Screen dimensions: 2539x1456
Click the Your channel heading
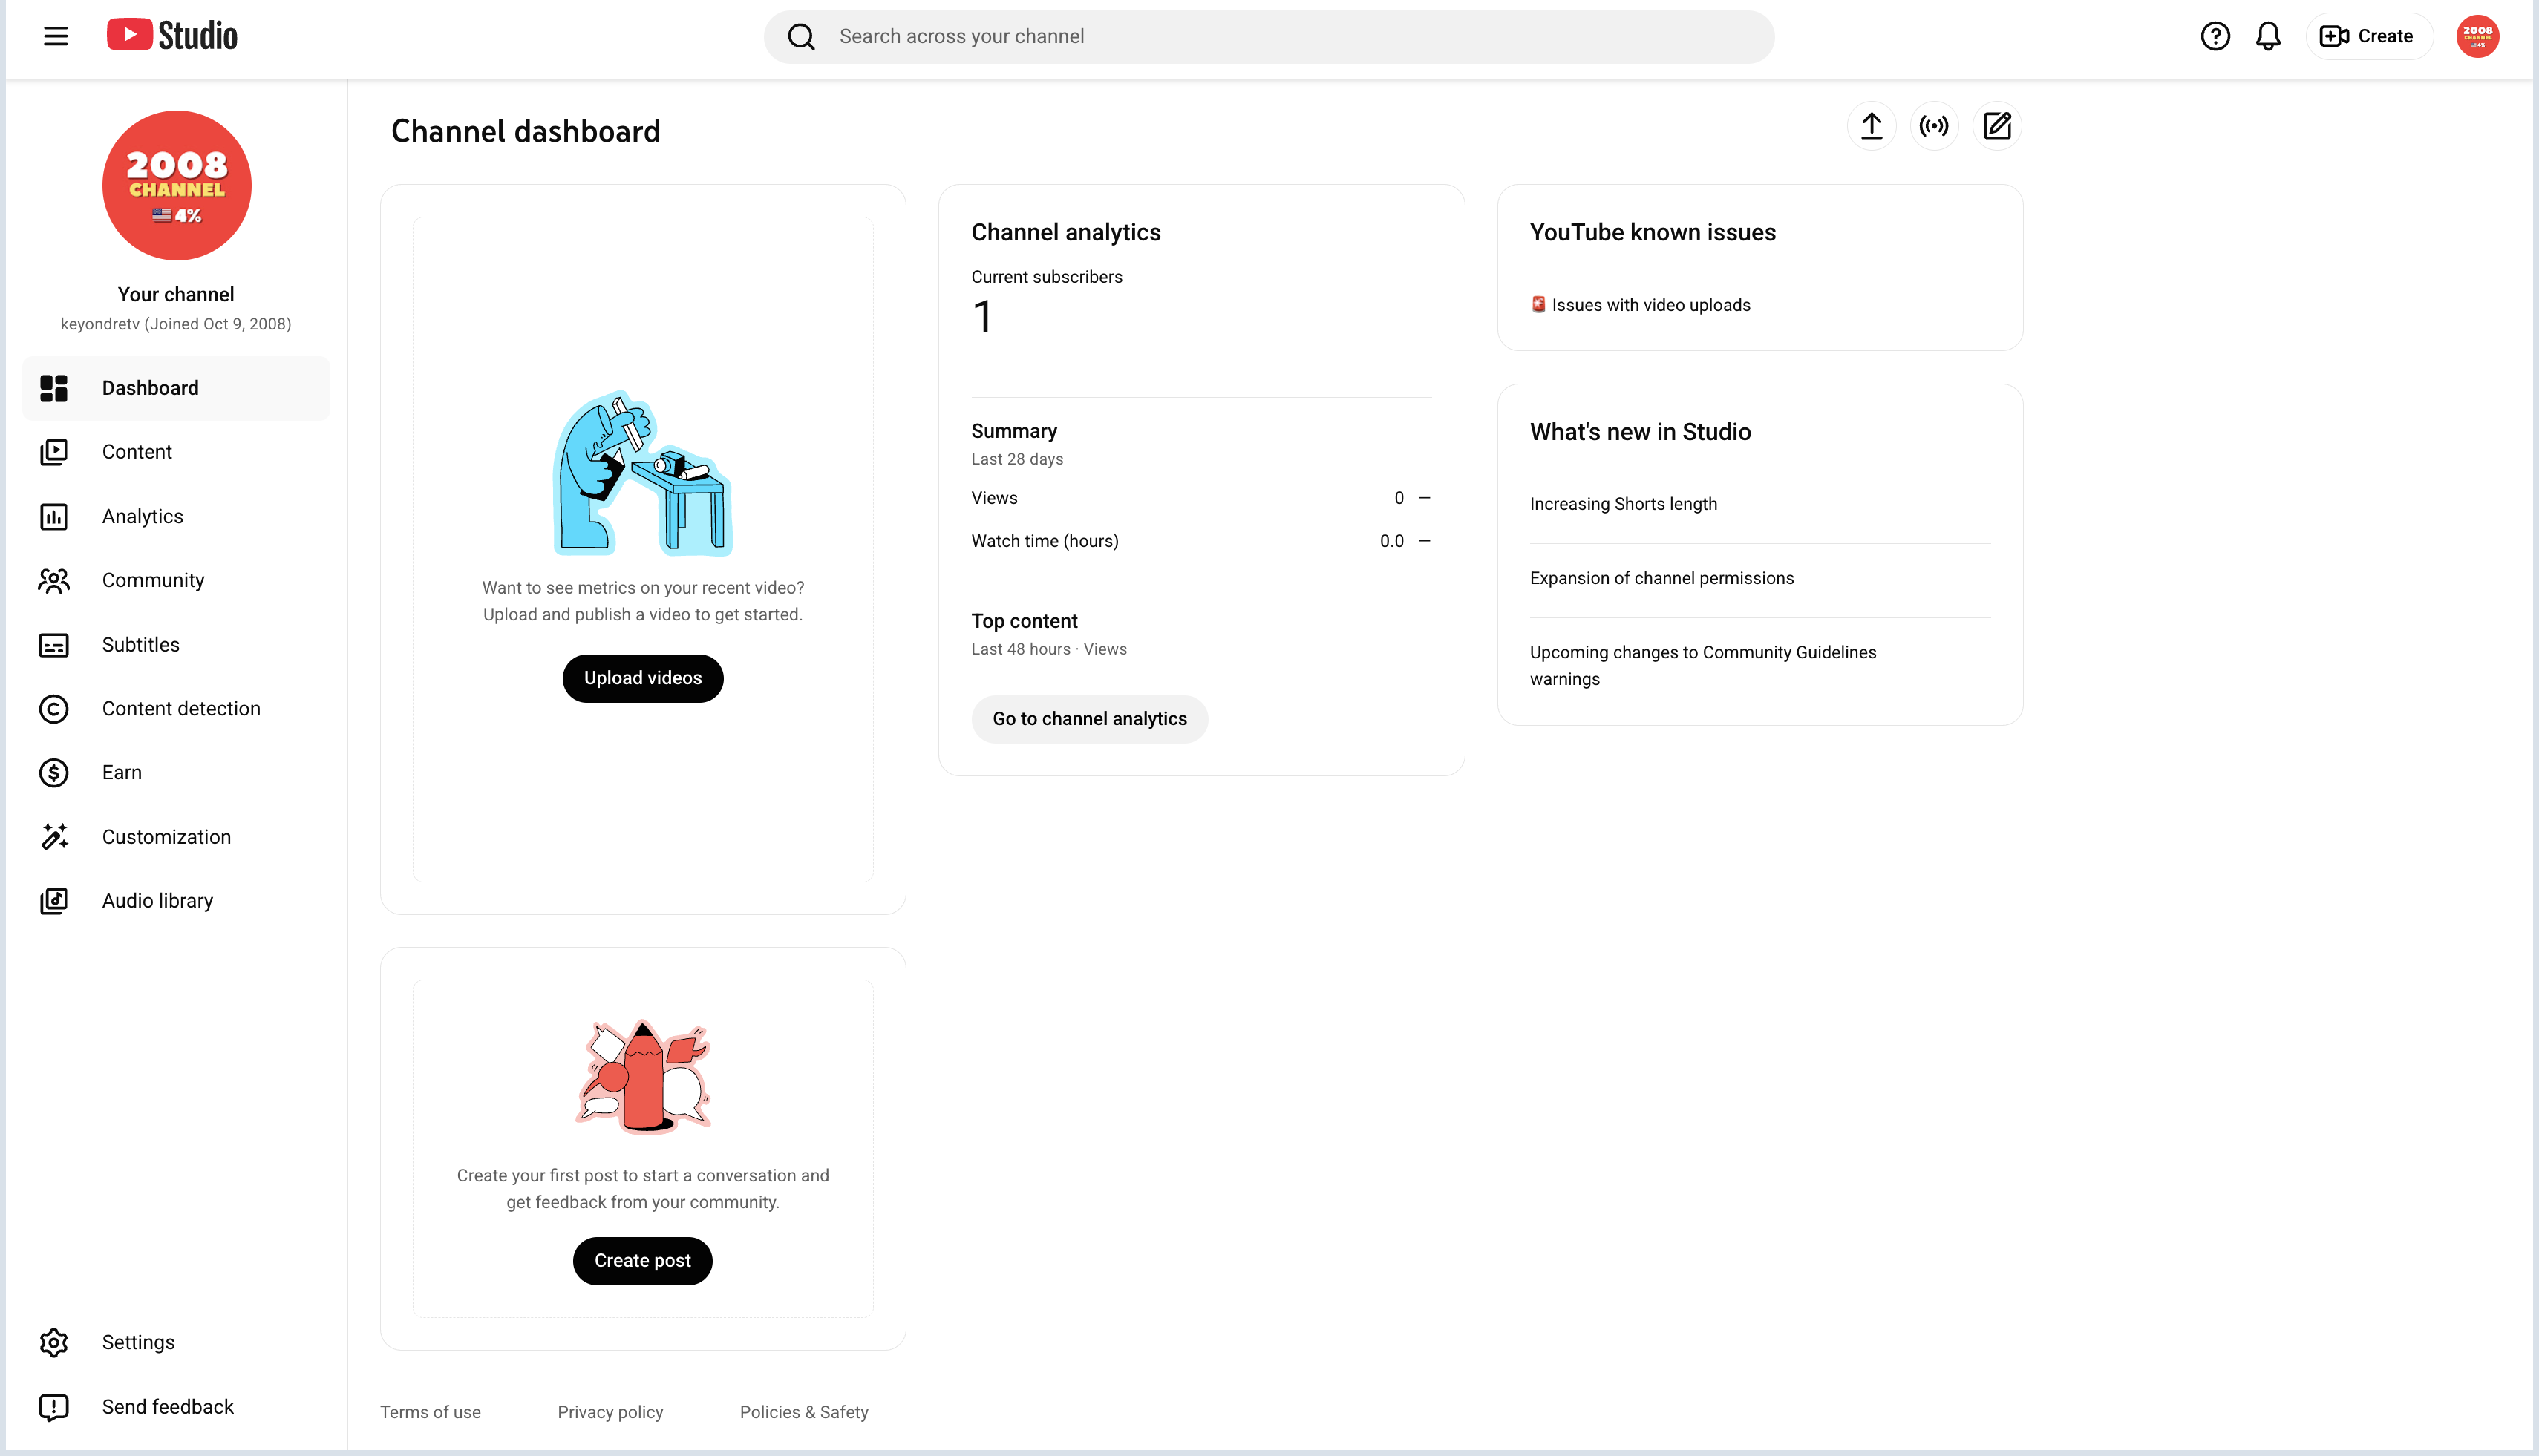click(176, 294)
